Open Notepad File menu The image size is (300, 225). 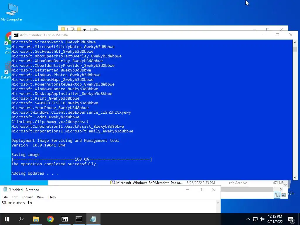click(5, 197)
